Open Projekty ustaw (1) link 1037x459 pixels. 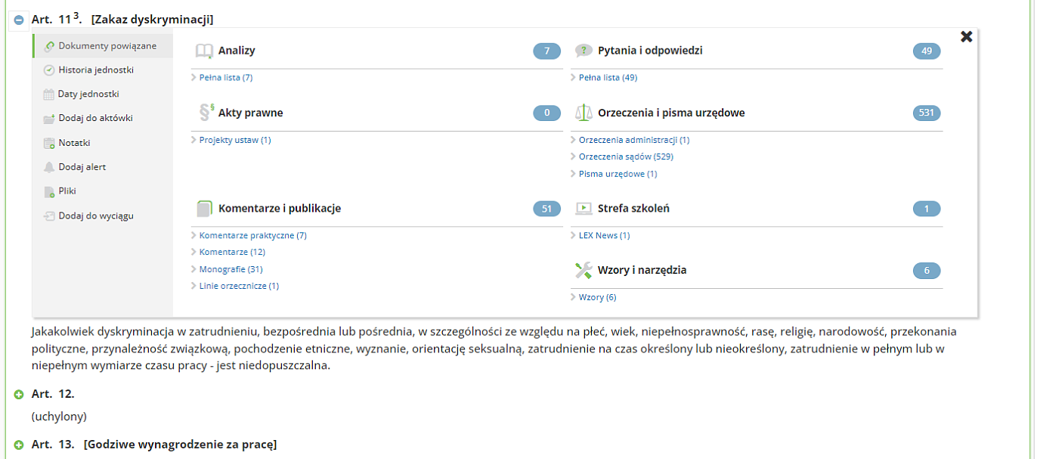[234, 140]
